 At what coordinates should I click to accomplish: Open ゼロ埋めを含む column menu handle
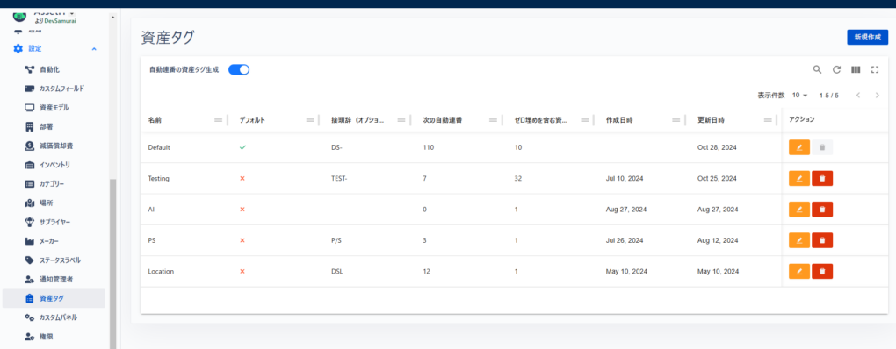[584, 120]
